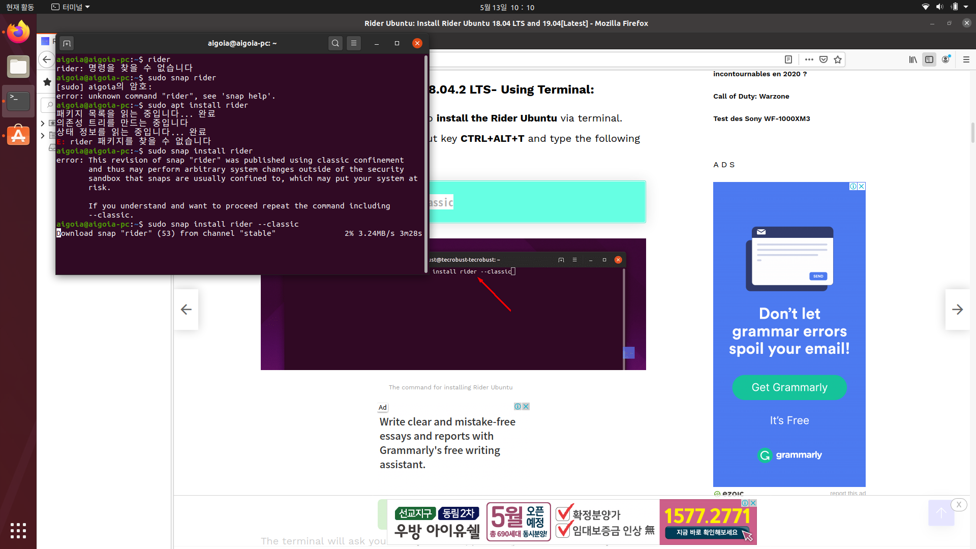Open the terminal hamburger menu
This screenshot has height=549, width=976.
[354, 43]
